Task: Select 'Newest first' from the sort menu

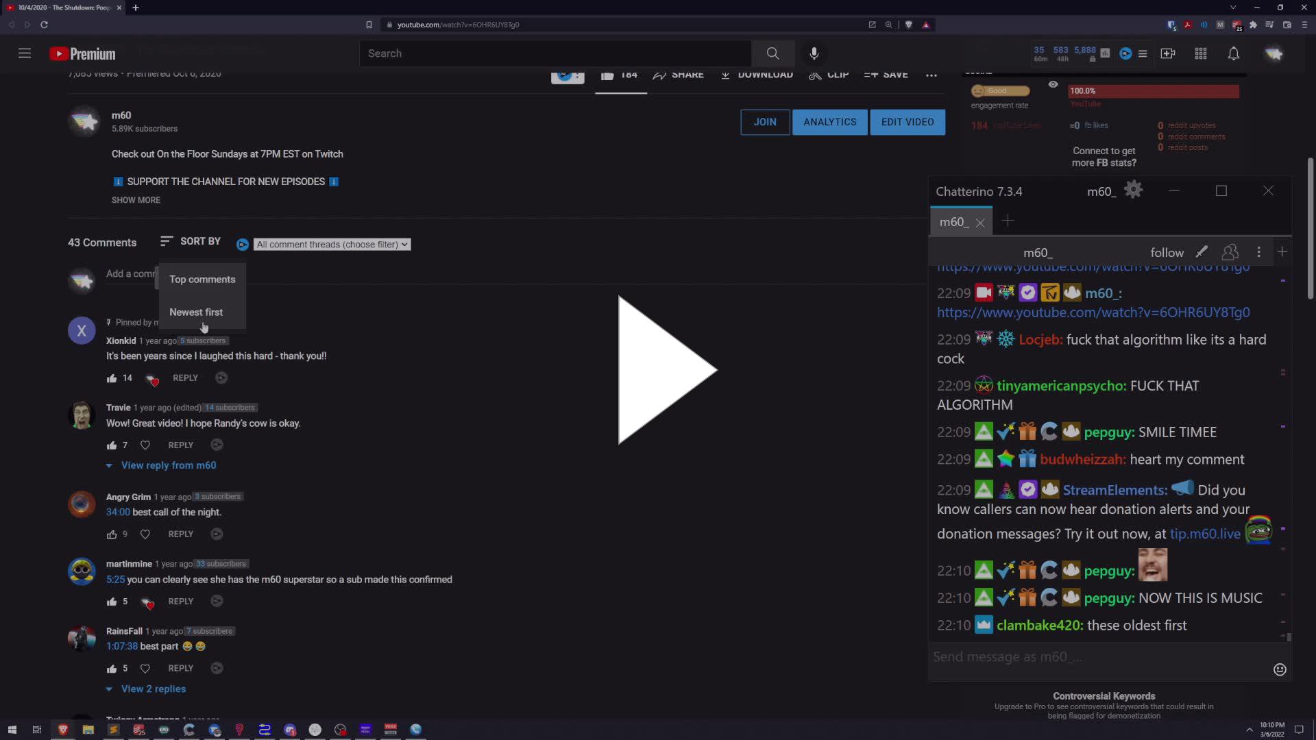Action: 196,312
